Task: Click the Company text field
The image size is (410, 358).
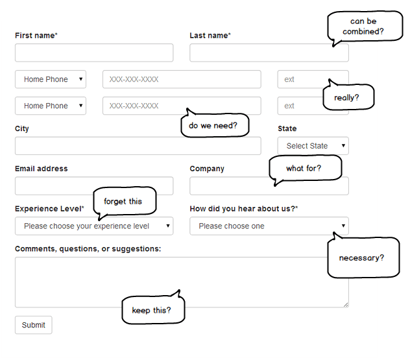Action: [x=227, y=187]
